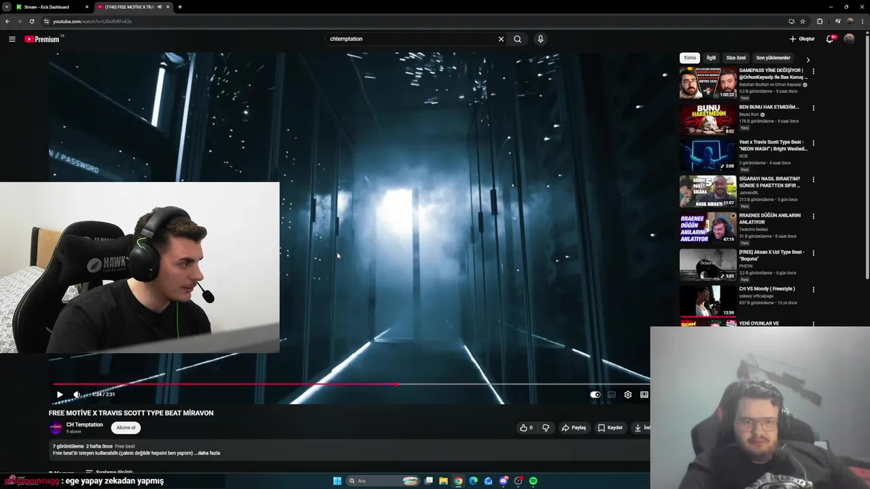Clear the search box text with X
870x489 pixels.
tap(501, 39)
